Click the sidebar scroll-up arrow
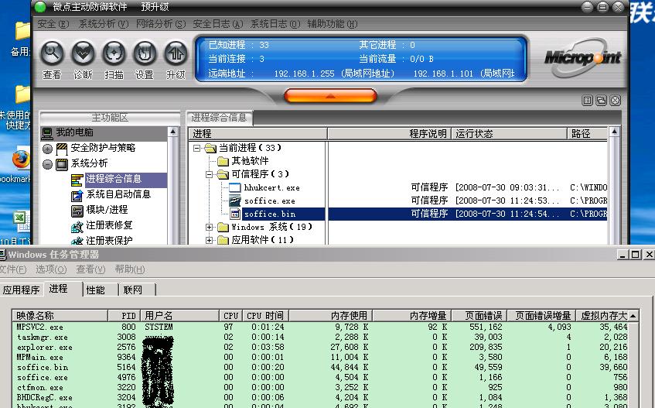 [173, 132]
